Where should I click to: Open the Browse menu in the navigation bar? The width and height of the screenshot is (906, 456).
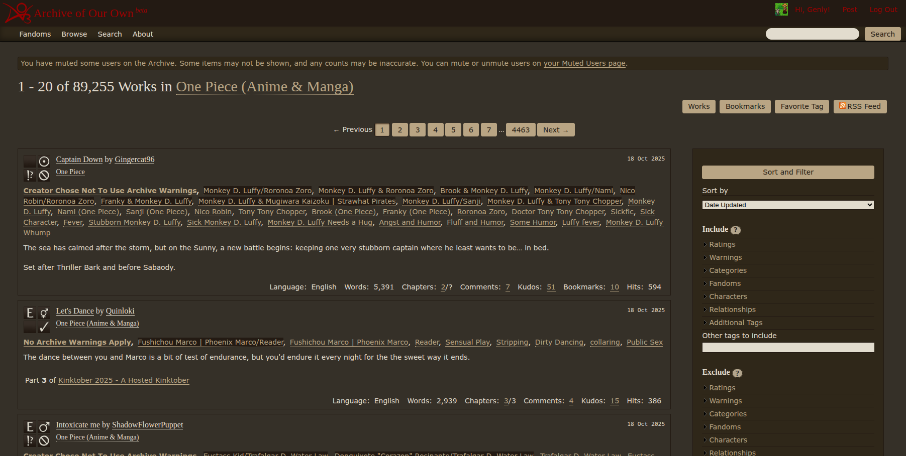pyautogui.click(x=74, y=34)
